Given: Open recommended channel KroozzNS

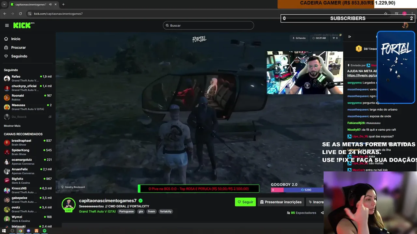Looking at the screenshot, I should [x=28, y=190].
